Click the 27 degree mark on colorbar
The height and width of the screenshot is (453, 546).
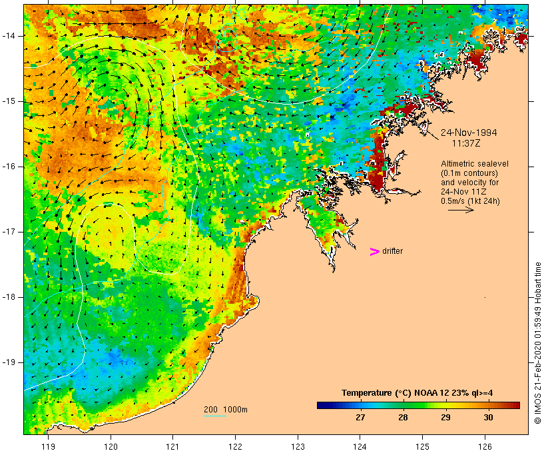pyautogui.click(x=360, y=417)
